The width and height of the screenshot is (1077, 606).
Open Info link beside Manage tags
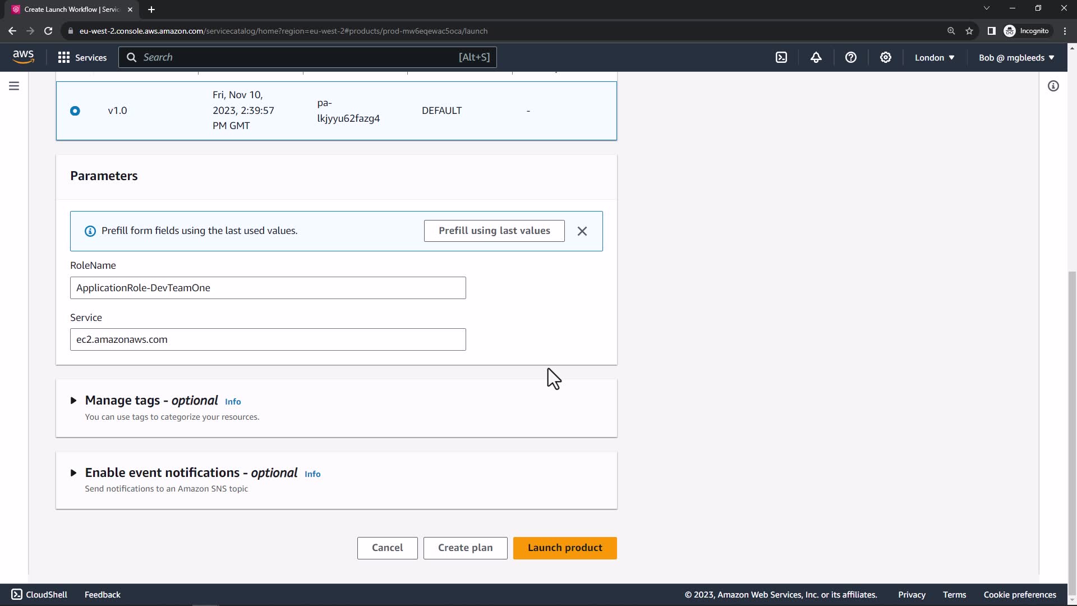pyautogui.click(x=233, y=402)
